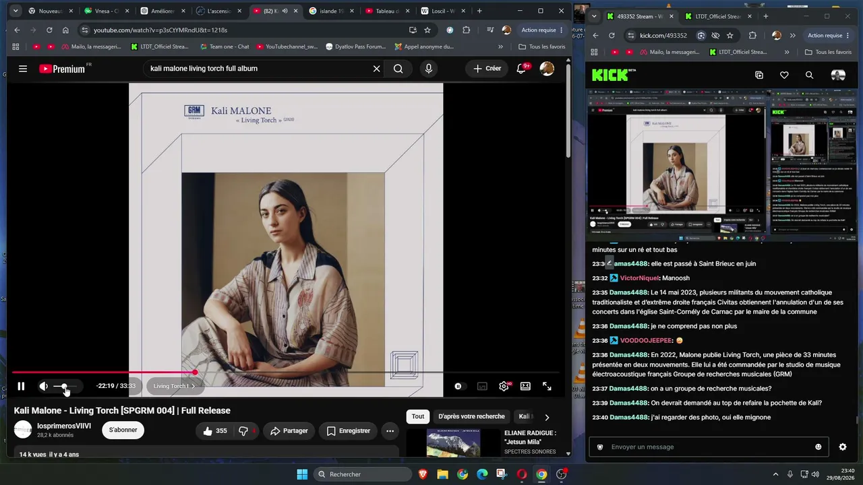Run YouTube search with magnifier button
863x485 pixels.
(x=398, y=68)
